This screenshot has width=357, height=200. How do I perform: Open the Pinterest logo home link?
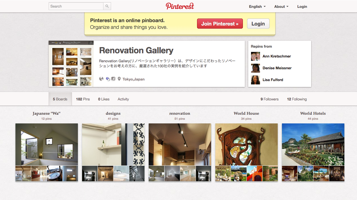pos(180,6)
